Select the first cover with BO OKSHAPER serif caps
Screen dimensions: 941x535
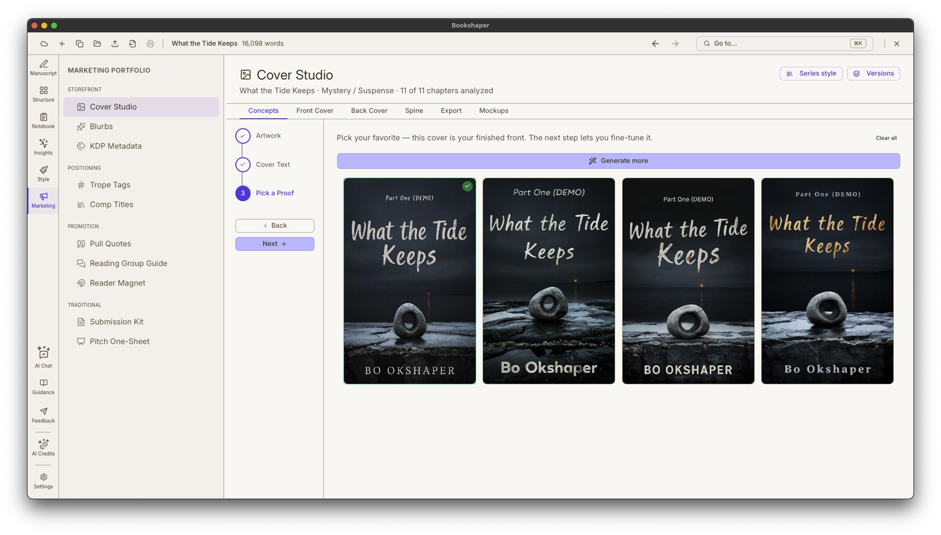point(410,281)
